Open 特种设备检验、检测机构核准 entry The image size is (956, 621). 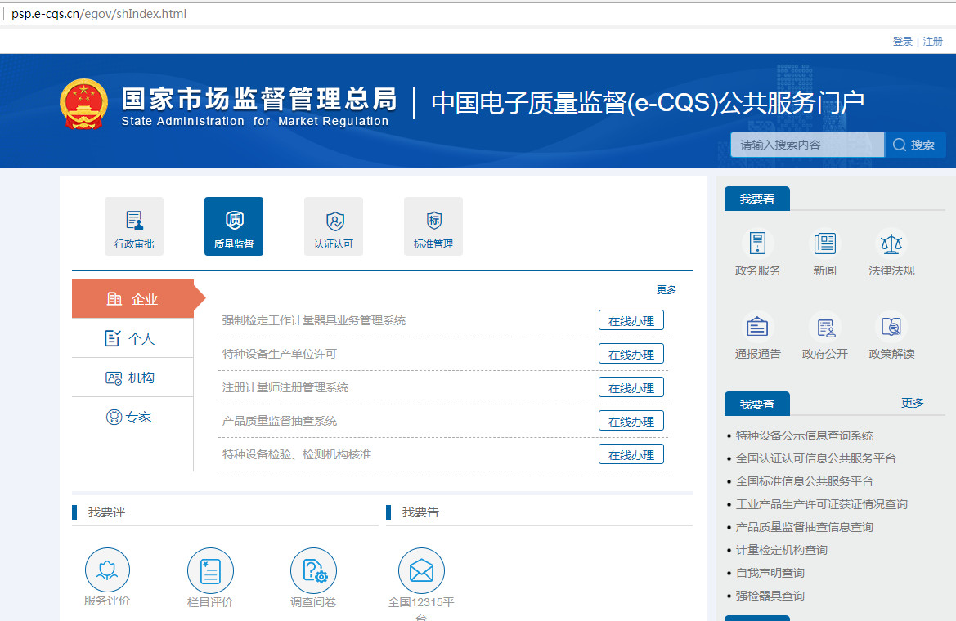[x=297, y=454]
